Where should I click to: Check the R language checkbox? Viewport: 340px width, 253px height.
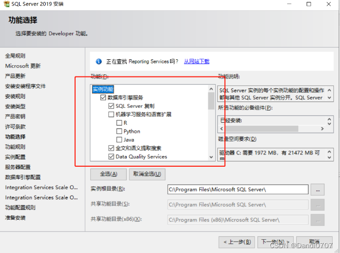pos(119,123)
